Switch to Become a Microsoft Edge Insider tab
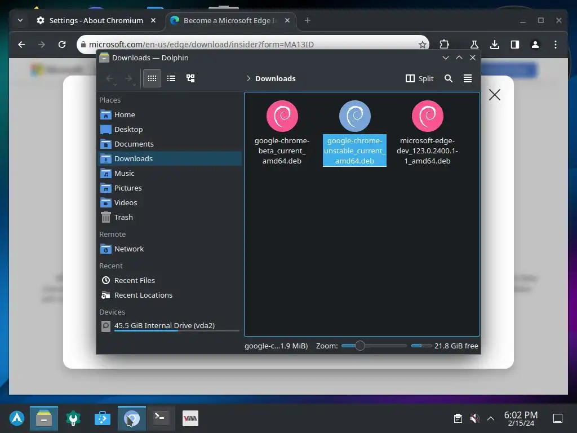Viewport: 577px width, 433px height. 230,21
